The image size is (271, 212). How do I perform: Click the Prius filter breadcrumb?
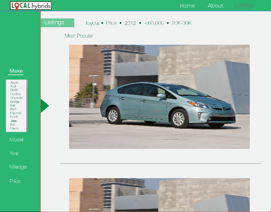pos(111,23)
